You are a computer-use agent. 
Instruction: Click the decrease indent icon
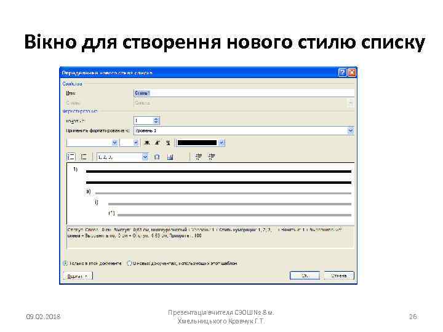199,157
